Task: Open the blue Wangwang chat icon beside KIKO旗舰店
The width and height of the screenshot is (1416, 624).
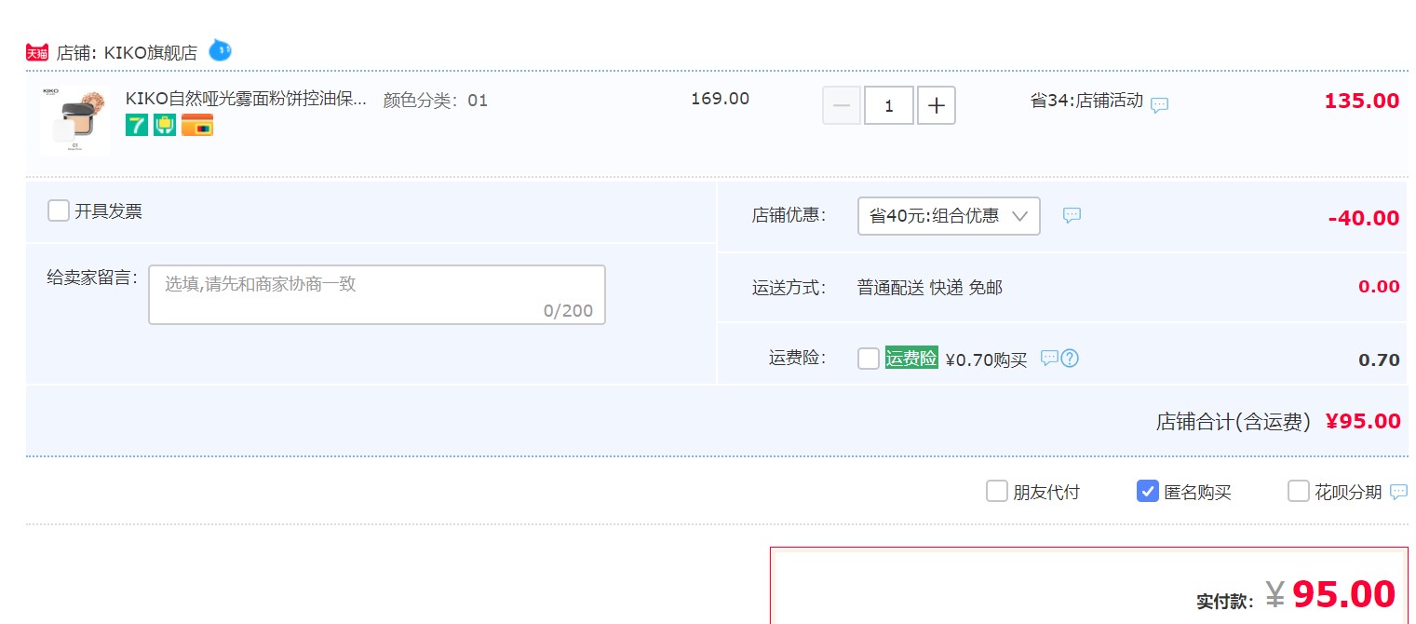Action: [x=220, y=50]
